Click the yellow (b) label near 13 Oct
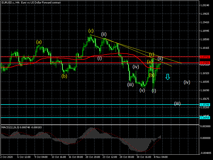 [64, 76]
